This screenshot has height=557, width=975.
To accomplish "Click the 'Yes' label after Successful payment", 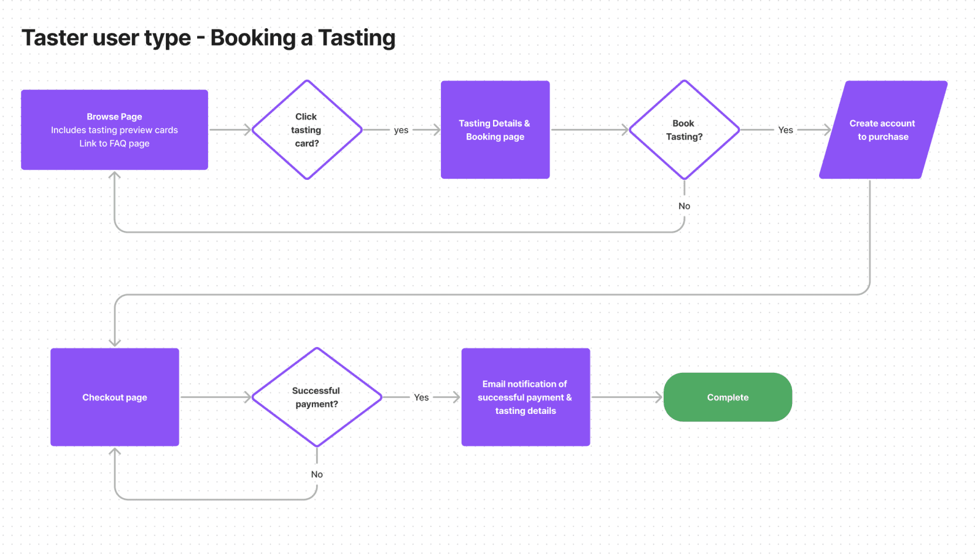I will tap(421, 397).
